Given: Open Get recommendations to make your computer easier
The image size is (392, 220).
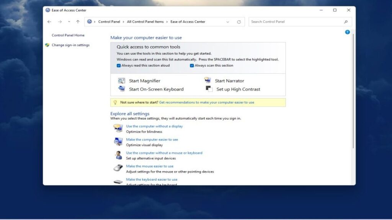Looking at the screenshot, I should [207, 102].
